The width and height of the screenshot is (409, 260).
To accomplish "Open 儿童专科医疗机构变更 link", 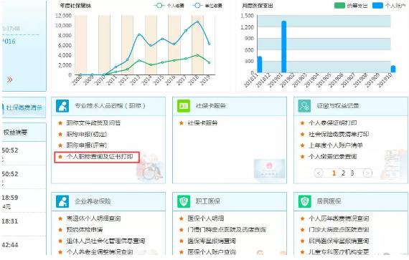I will coord(339,252).
